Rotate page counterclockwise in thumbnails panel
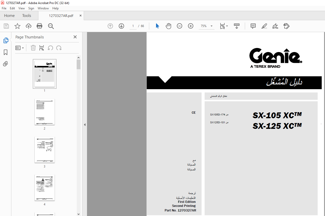The height and width of the screenshot is (216, 325). coord(50,48)
